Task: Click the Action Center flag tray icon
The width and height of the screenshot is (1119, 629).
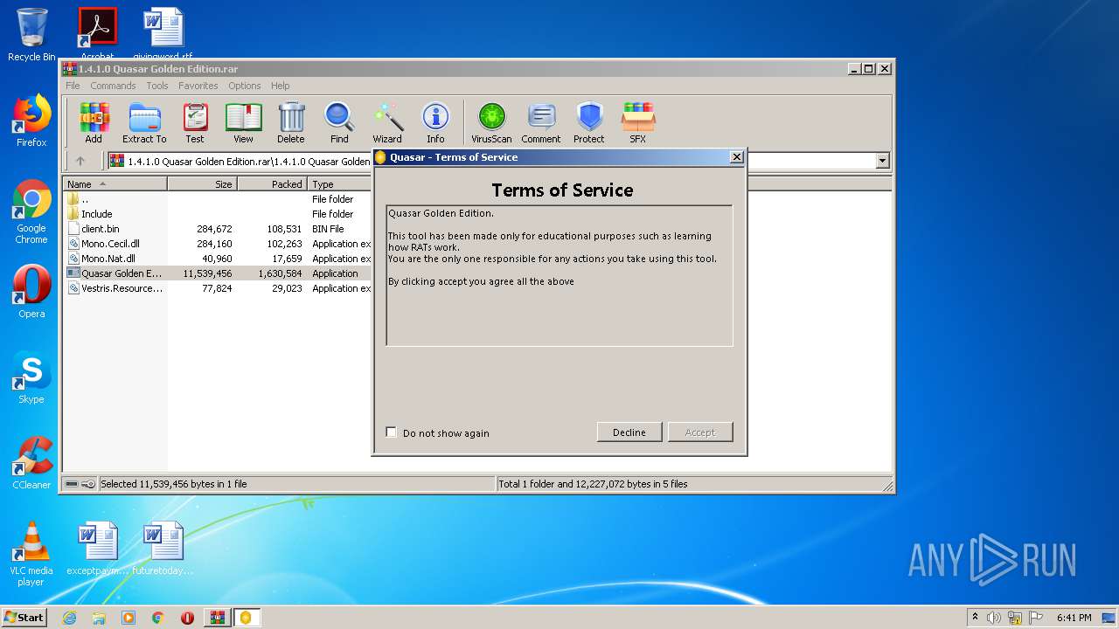Action: pos(1036,618)
